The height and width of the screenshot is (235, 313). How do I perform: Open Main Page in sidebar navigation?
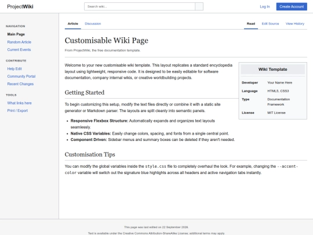point(16,34)
